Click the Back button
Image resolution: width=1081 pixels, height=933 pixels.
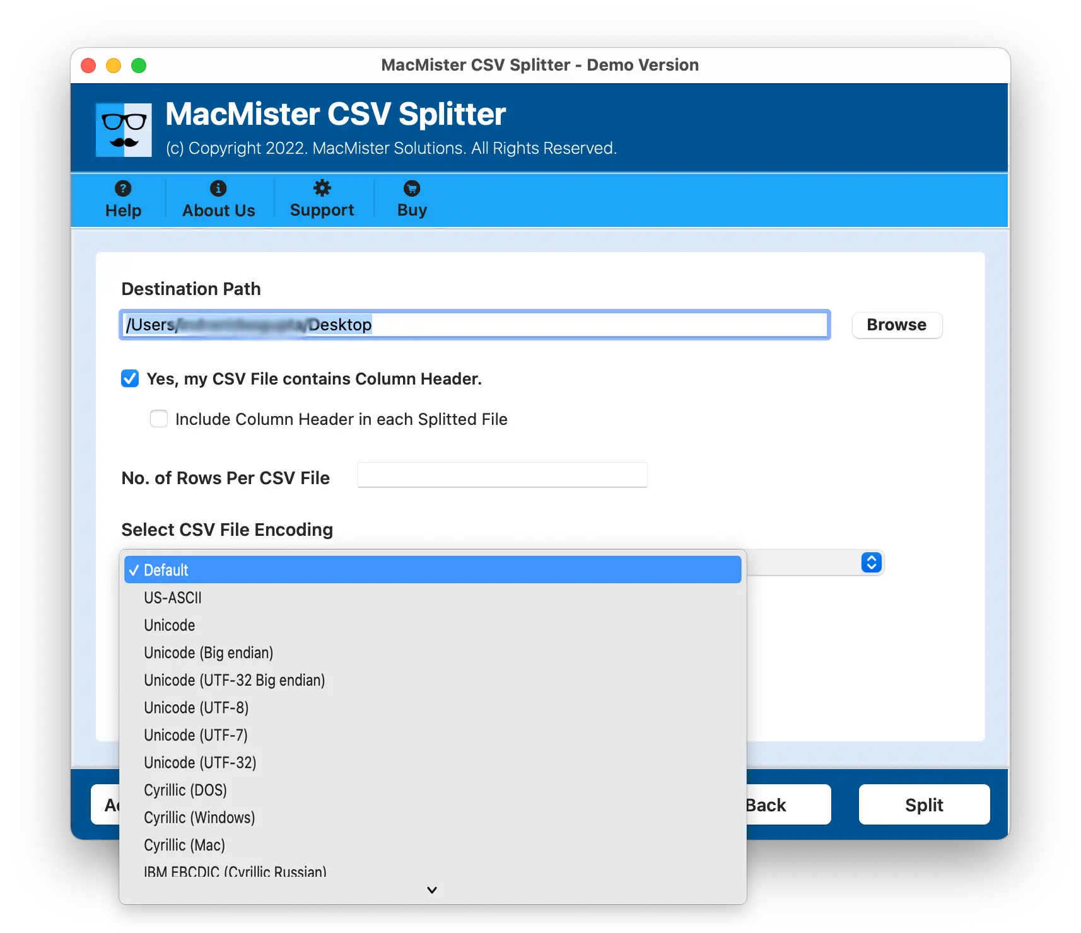click(788, 804)
